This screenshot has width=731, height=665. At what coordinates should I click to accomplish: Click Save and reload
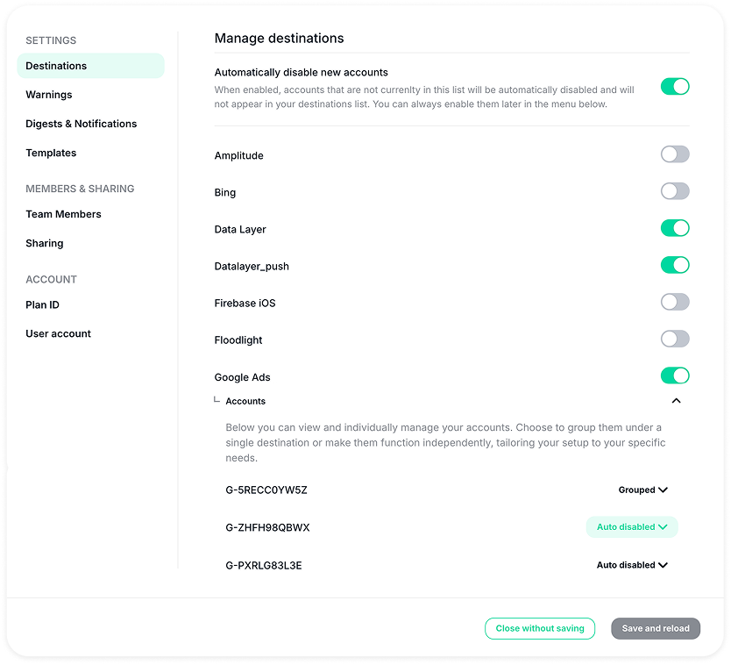(655, 628)
